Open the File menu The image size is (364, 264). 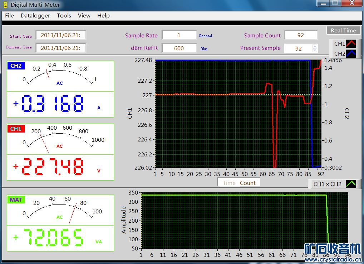(9, 16)
